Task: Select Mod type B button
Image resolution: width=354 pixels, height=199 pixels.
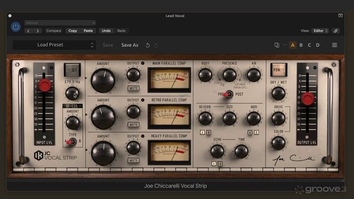Action: [x=256, y=133]
